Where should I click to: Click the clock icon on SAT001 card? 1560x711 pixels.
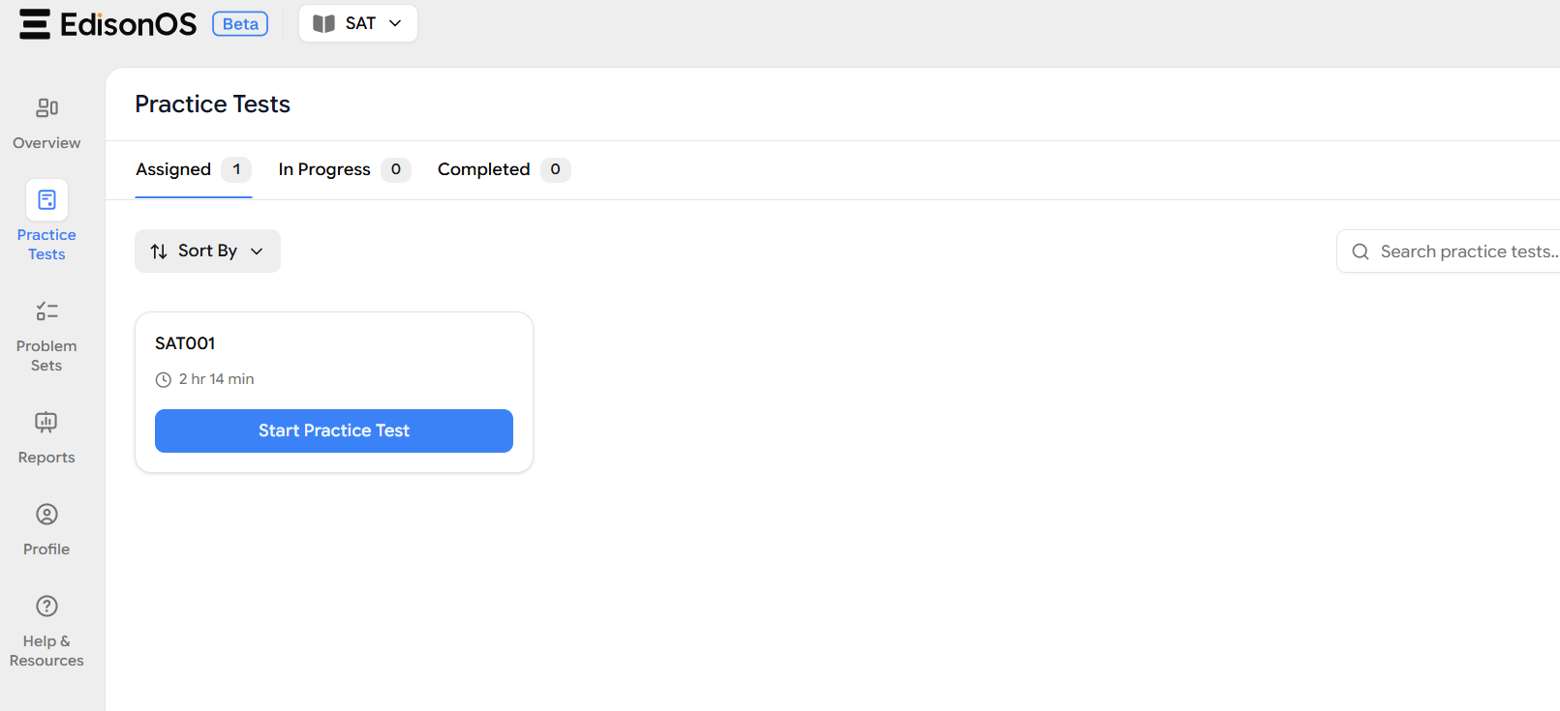click(x=164, y=380)
